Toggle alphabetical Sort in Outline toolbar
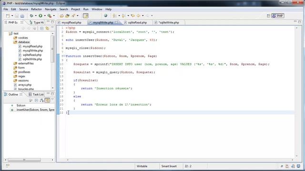 click(41, 100)
